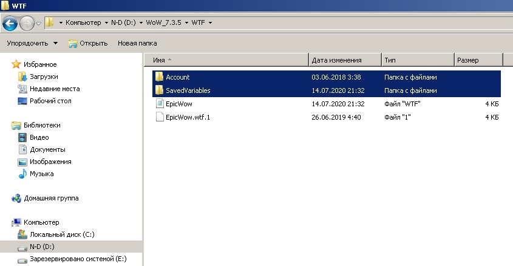Screen dimensions: 513x266
Task: Expand dropdown arrow after WTF in address bar
Action: 210,23
